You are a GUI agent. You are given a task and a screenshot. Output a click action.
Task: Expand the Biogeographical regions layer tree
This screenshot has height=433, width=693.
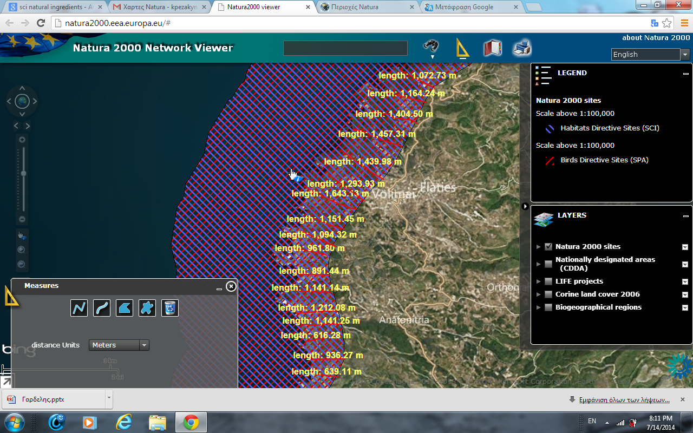(539, 307)
